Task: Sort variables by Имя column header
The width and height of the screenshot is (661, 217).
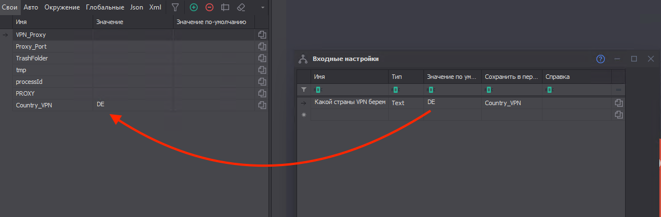Action: point(53,22)
